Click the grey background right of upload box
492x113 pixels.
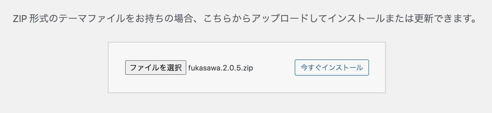click(x=439, y=68)
